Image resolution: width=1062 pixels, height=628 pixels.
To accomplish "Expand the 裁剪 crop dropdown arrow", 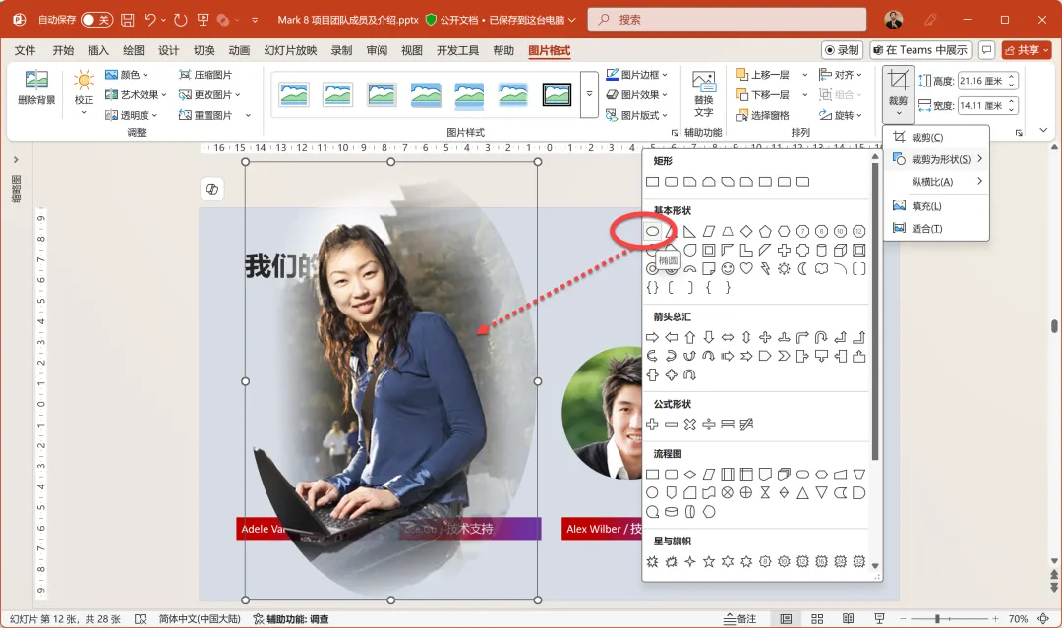I will pyautogui.click(x=898, y=112).
